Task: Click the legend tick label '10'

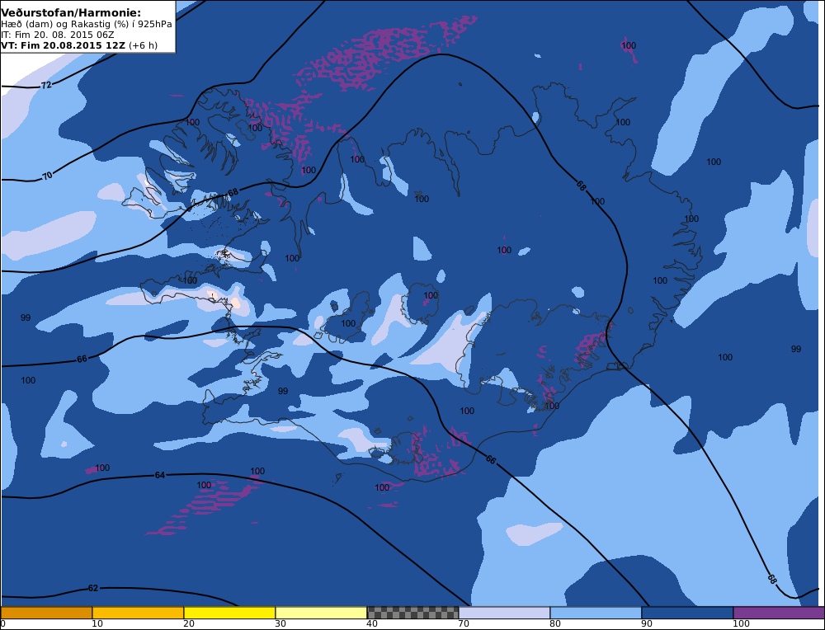Action: (x=97, y=623)
